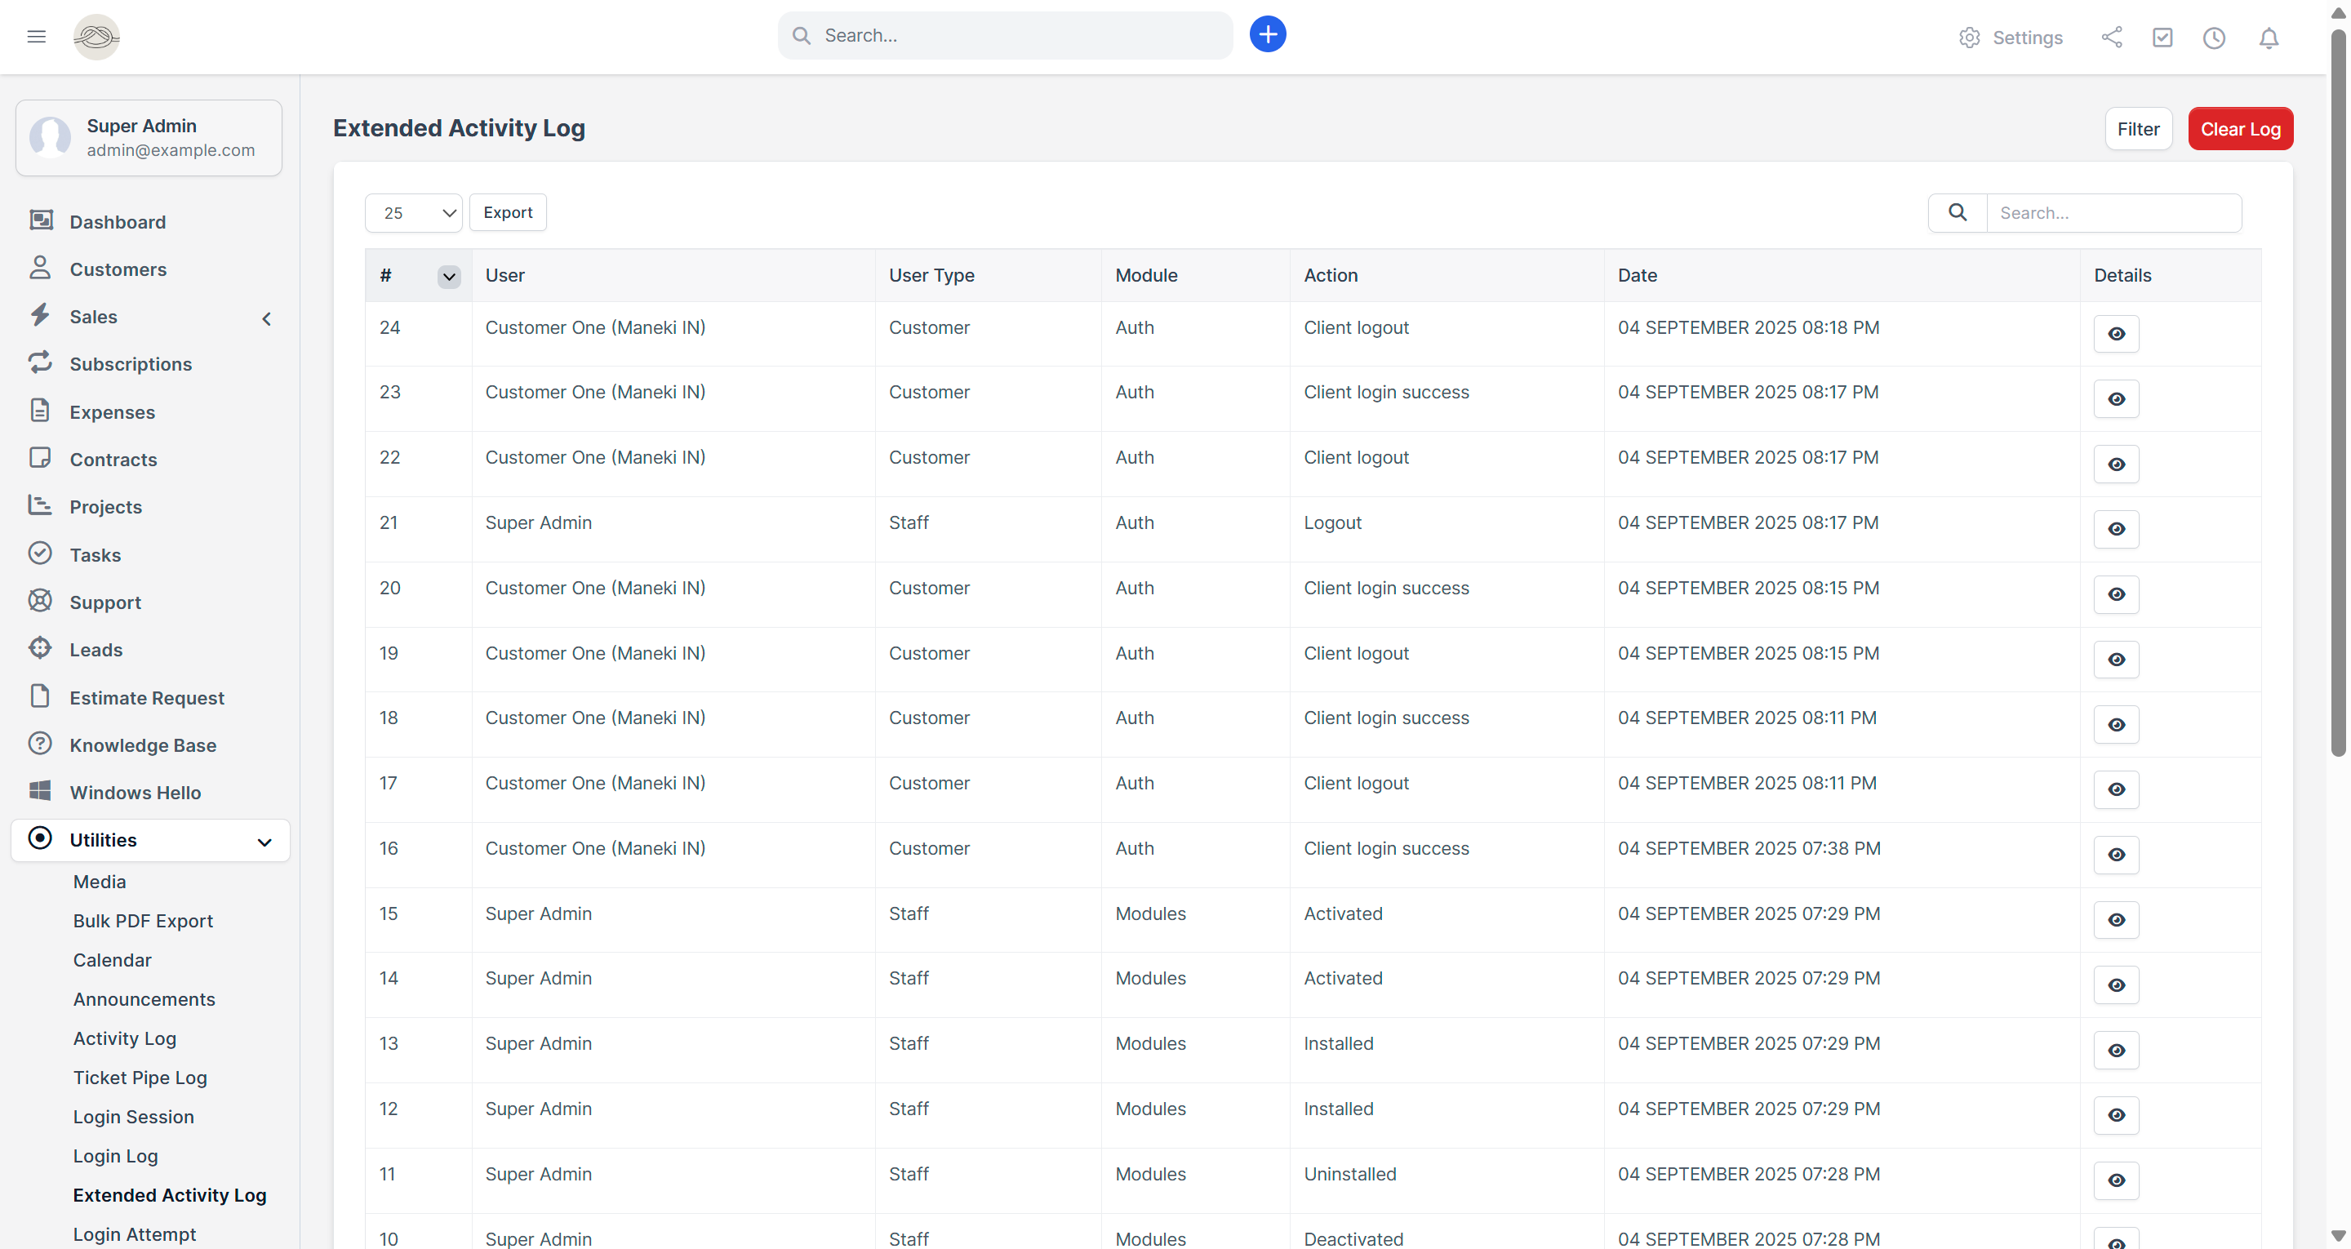Open Dashboard in the sidebar
The image size is (2351, 1249).
point(150,222)
